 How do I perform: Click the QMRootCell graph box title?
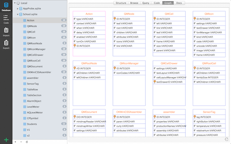coord(209,63)
